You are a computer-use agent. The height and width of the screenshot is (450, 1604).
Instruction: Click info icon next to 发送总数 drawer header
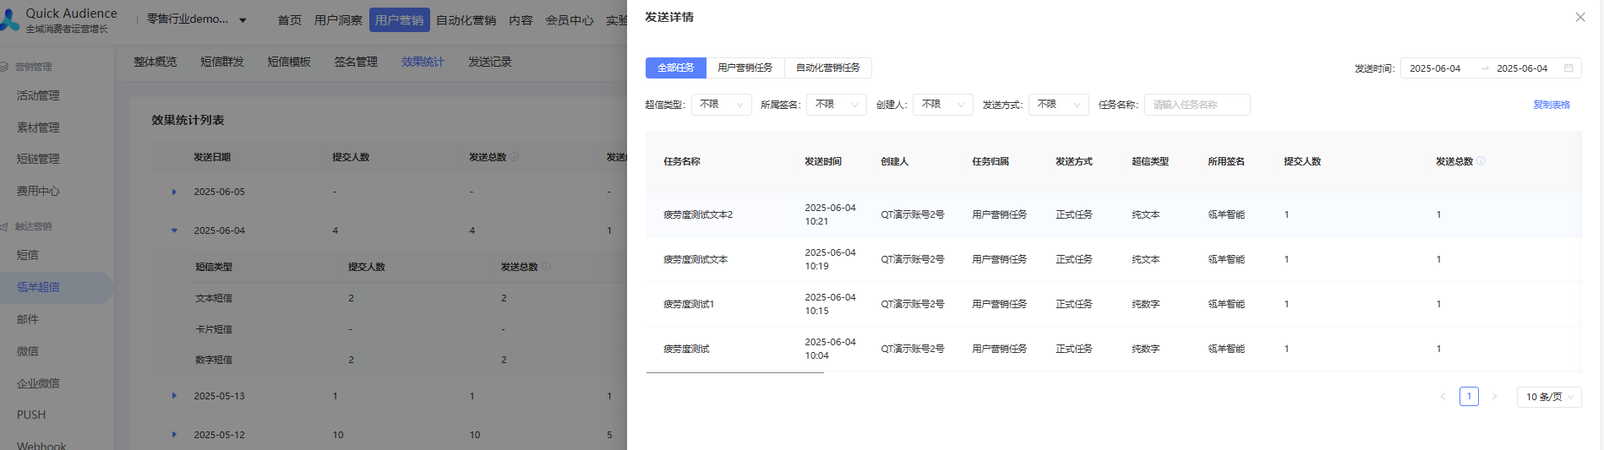[1481, 161]
